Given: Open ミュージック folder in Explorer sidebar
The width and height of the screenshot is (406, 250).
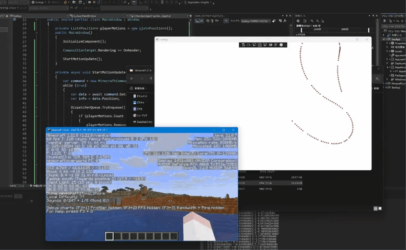Looking at the screenshot, I should [x=140, y=116].
